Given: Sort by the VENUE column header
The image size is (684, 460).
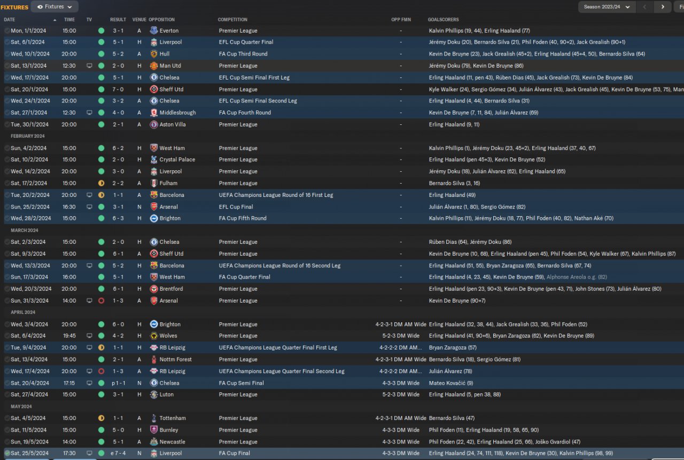Looking at the screenshot, I should (139, 20).
